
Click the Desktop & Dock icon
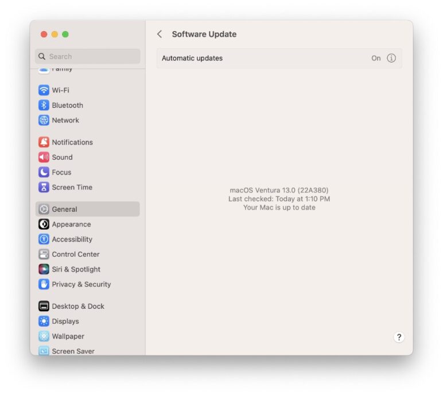44,306
